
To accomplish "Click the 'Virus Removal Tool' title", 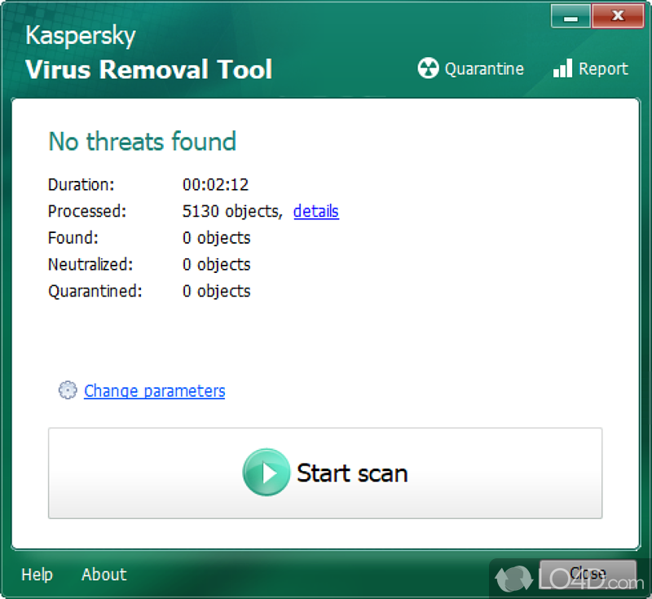I will point(148,69).
